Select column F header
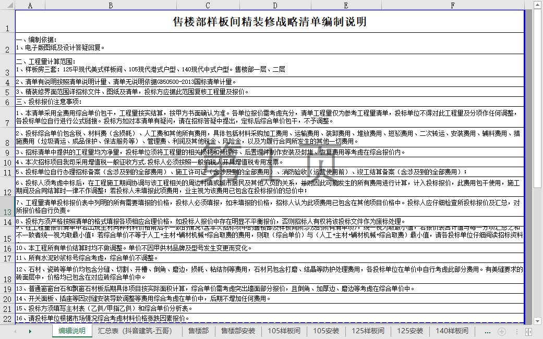Screen dimensions: 543x339 453,5
